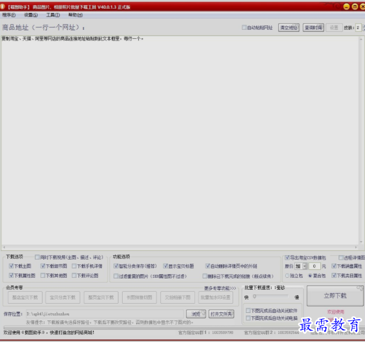Click the 立即下载 button
This screenshot has height=342, width=365.
(x=335, y=296)
